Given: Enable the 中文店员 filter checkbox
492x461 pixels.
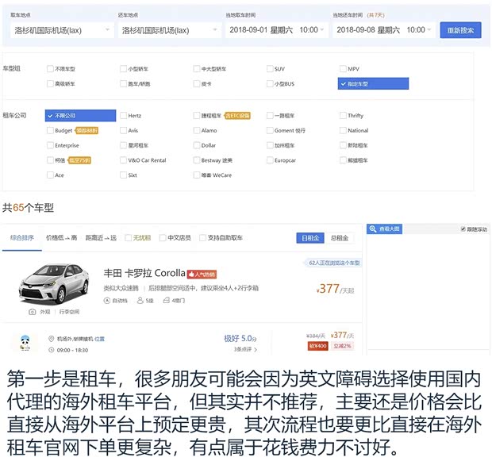Looking at the screenshot, I should pyautogui.click(x=163, y=238).
